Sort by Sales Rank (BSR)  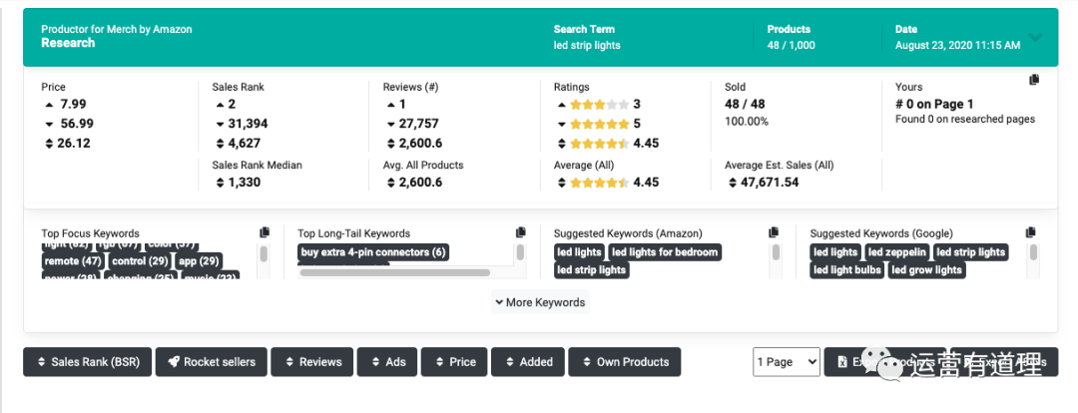87,362
